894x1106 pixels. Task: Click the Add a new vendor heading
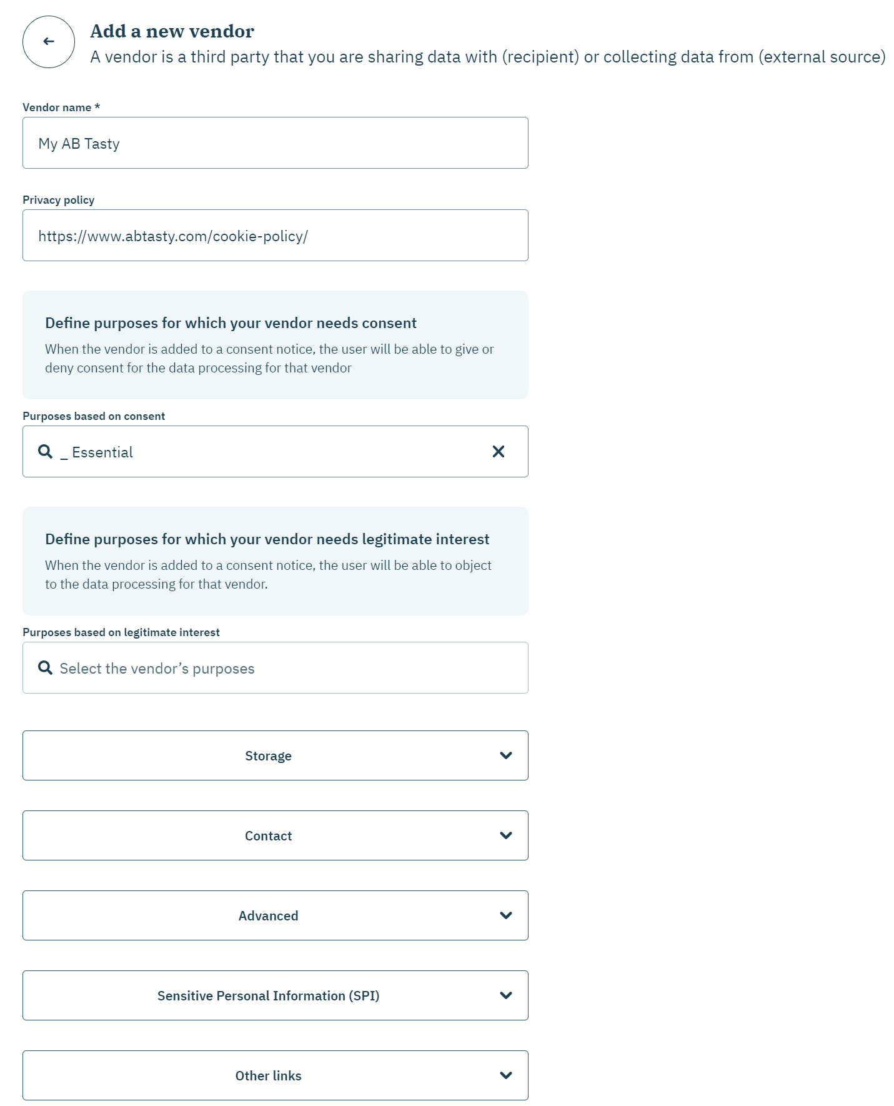coord(172,31)
